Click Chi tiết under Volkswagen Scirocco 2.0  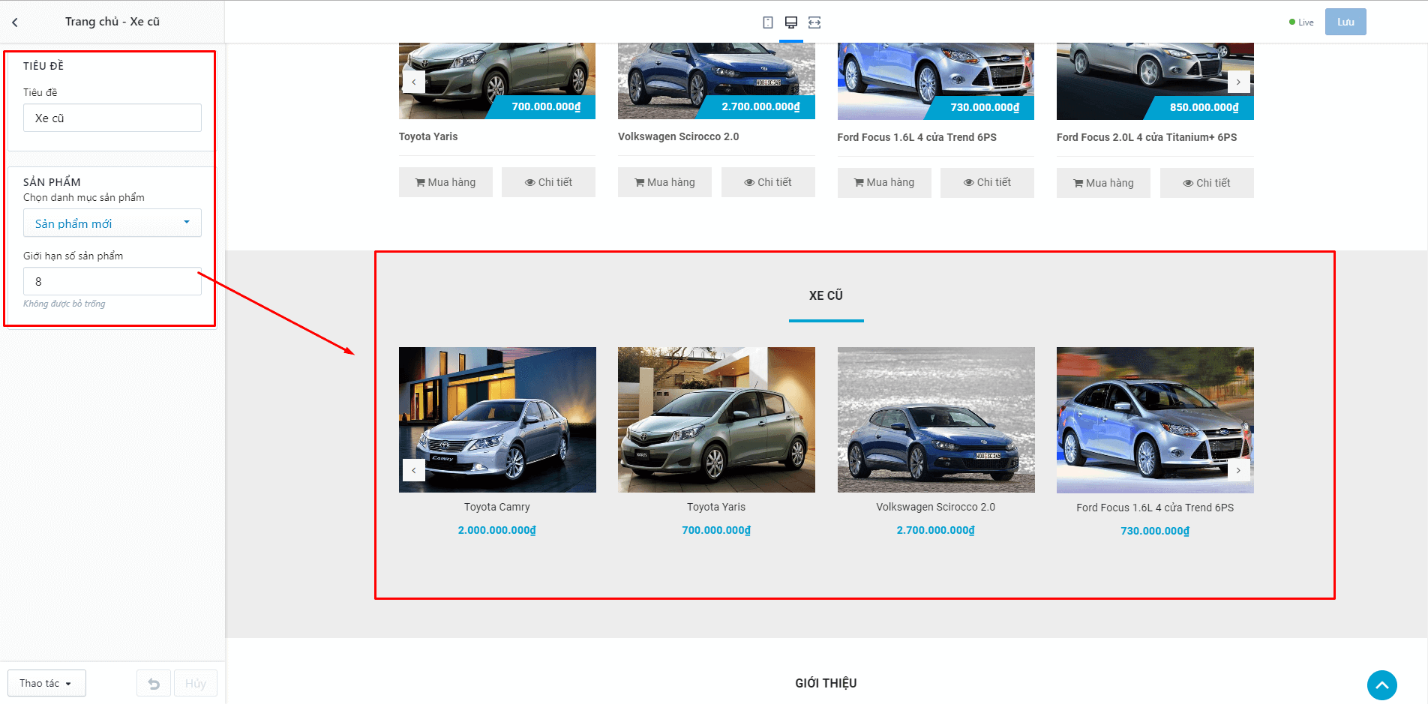click(x=768, y=182)
